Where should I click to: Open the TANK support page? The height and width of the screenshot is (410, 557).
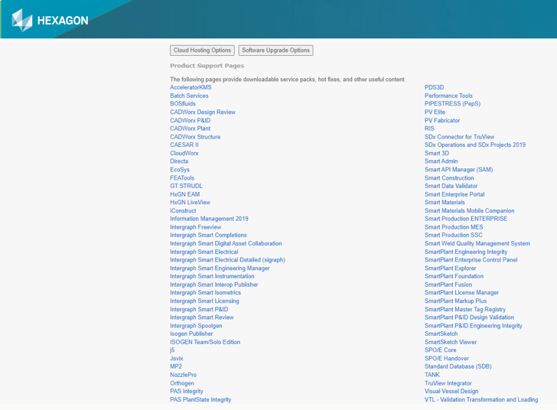coord(432,375)
